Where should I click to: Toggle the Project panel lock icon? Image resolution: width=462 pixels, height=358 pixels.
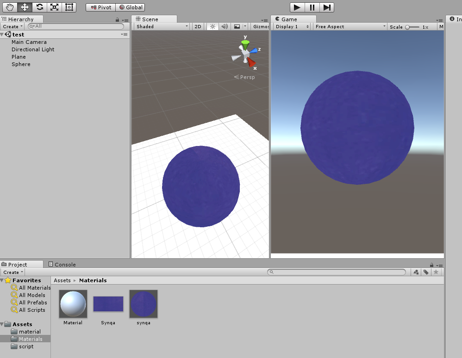(x=431, y=265)
